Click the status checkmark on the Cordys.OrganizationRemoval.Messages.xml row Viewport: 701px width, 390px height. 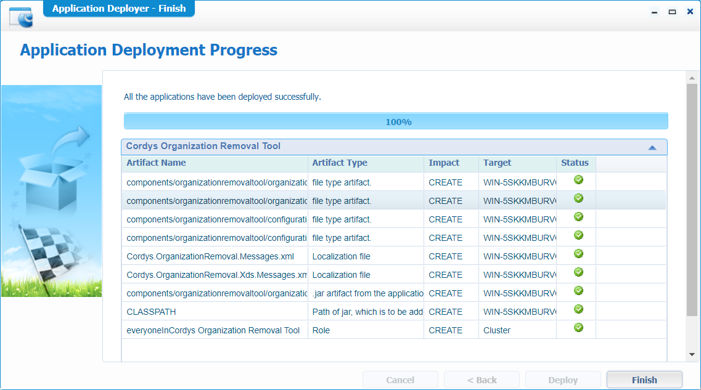578,254
